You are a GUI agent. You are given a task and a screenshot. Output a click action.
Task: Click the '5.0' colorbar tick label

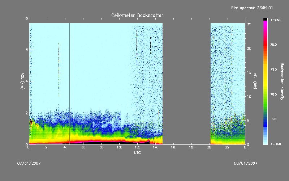[x=274, y=119]
